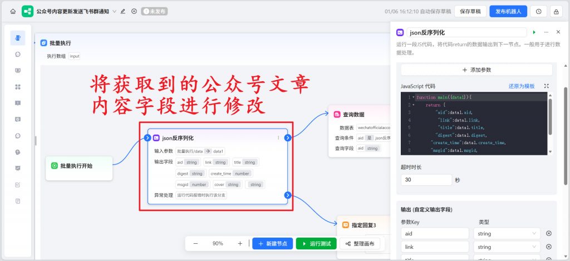
Task: Select the 批量执行开始 node
Action: coord(79,168)
